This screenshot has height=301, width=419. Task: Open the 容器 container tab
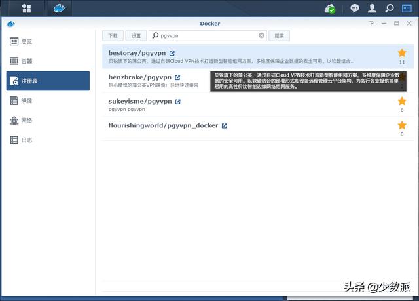[x=48, y=61]
